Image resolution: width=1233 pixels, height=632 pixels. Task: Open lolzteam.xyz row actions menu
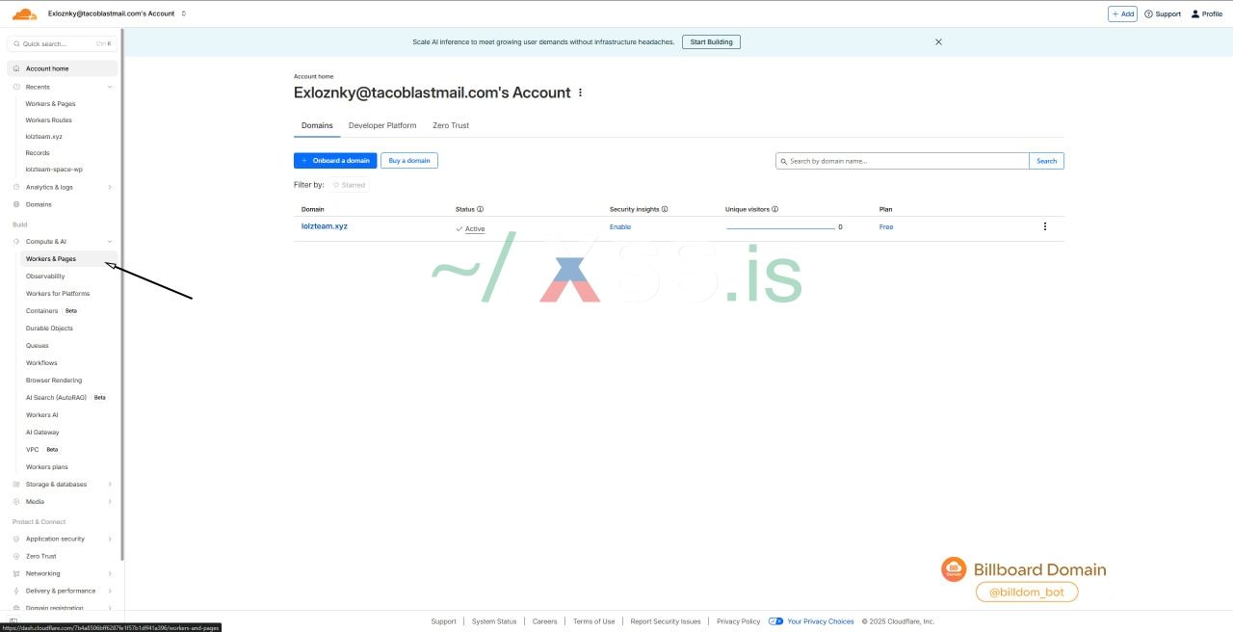coord(1045,226)
